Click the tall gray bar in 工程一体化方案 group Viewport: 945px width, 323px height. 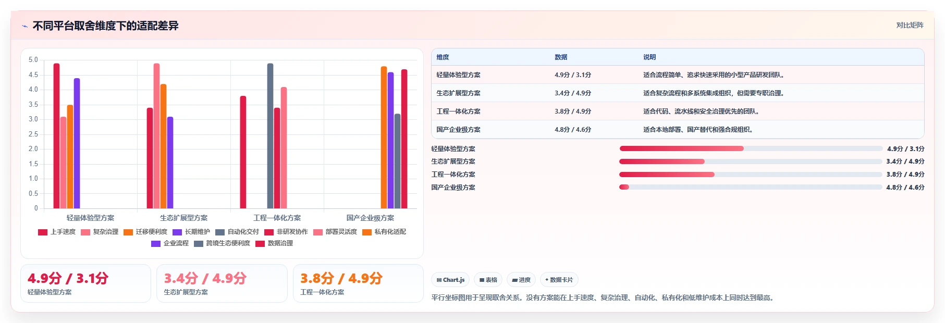click(x=270, y=136)
